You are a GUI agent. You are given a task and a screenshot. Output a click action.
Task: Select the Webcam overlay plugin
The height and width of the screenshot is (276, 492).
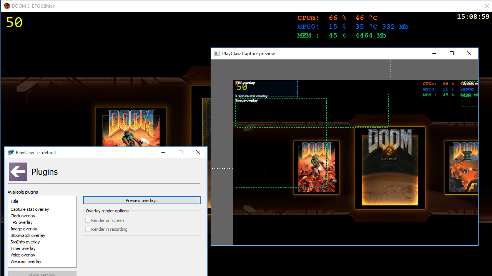pos(26,261)
